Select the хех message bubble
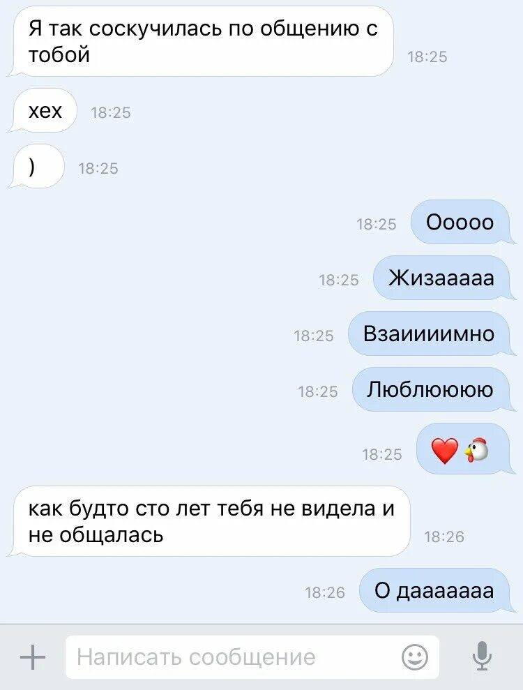523x690 pixels. pyautogui.click(x=43, y=110)
